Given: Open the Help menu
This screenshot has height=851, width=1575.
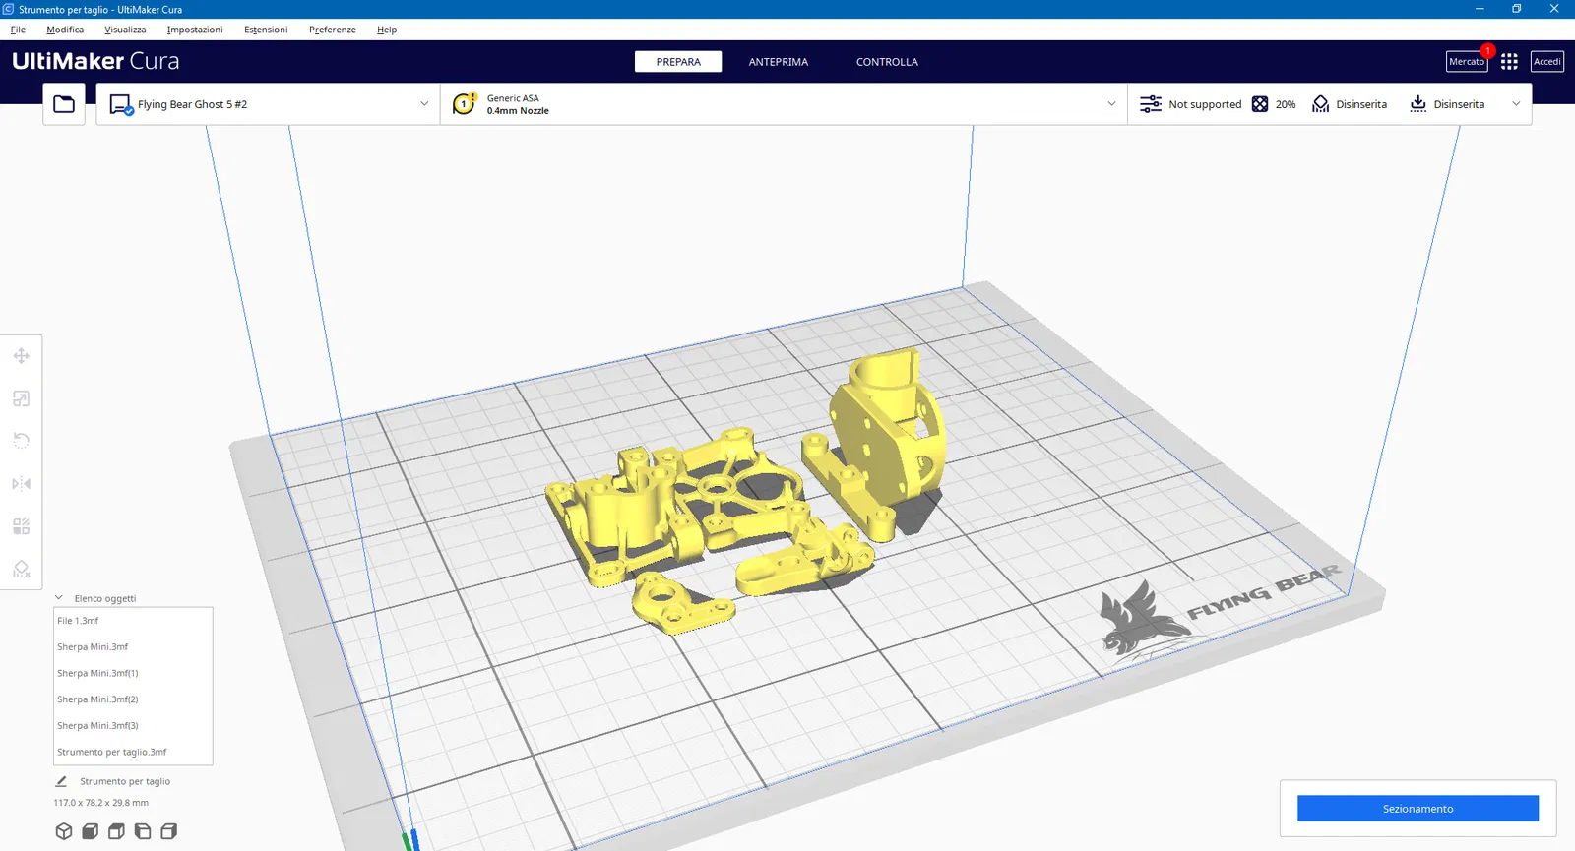Looking at the screenshot, I should pos(387,30).
